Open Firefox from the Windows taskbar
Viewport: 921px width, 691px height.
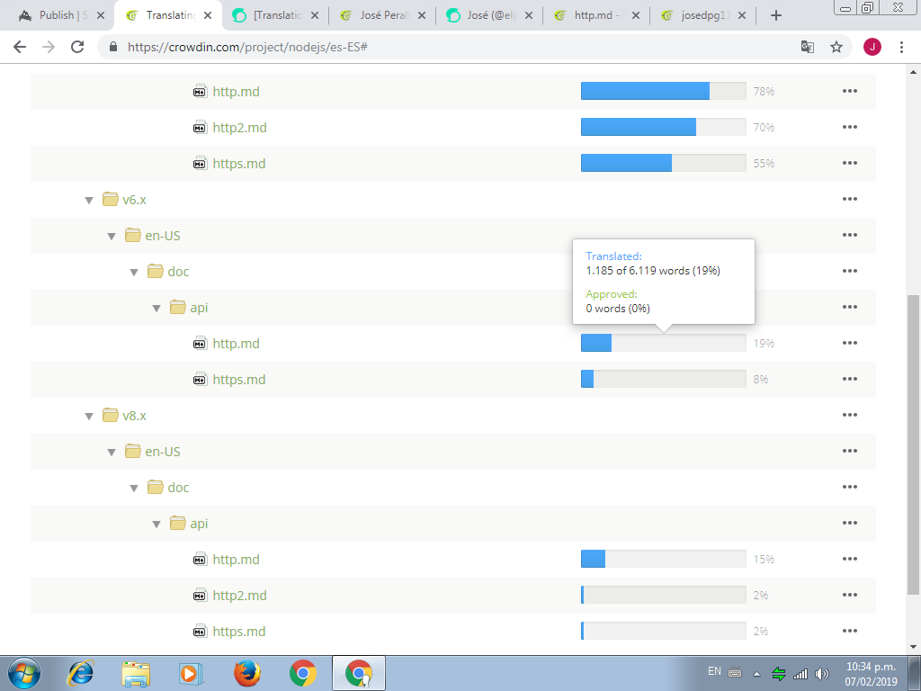point(246,672)
